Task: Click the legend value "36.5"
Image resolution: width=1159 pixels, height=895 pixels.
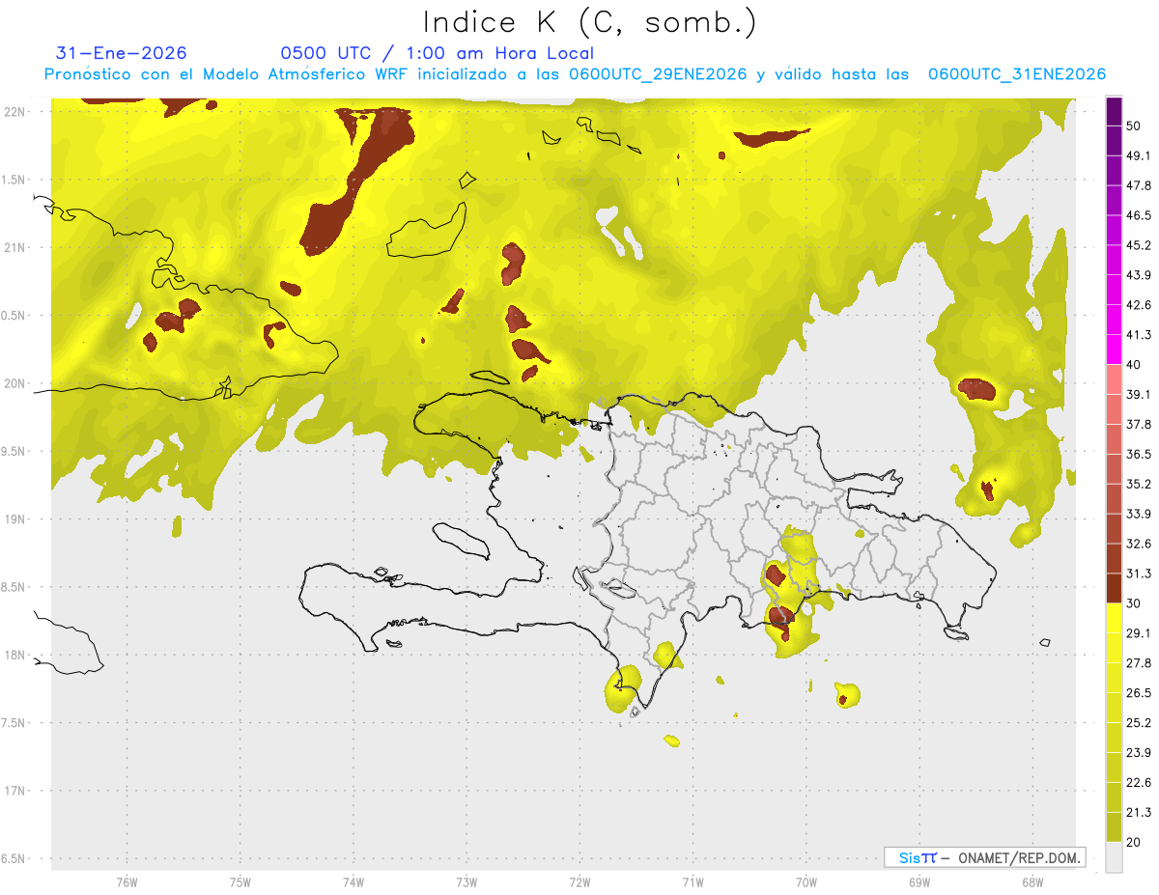Action: [1139, 454]
